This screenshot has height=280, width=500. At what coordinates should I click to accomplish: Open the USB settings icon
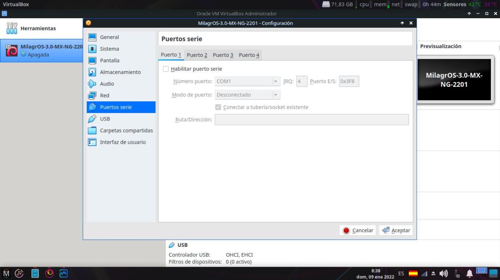pyautogui.click(x=92, y=119)
